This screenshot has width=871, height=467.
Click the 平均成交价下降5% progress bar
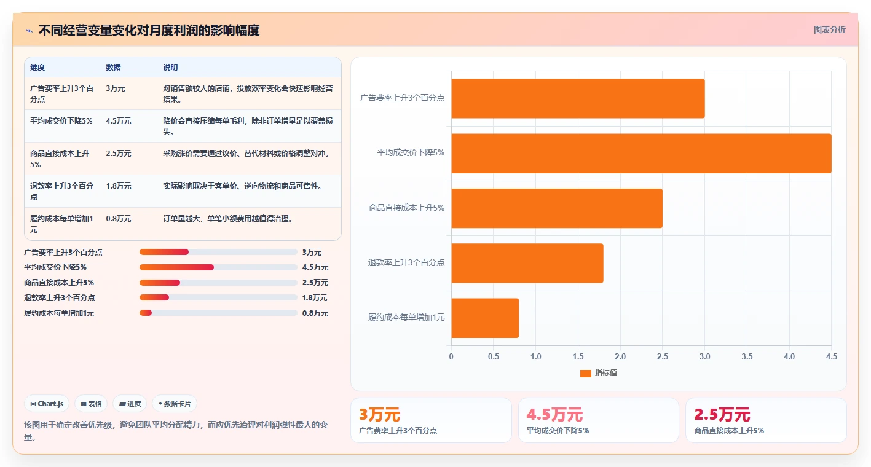(x=218, y=267)
